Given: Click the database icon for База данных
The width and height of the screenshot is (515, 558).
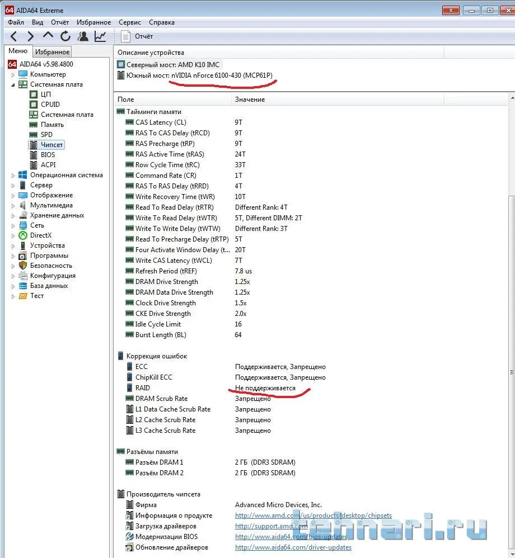Looking at the screenshot, I should point(23,286).
